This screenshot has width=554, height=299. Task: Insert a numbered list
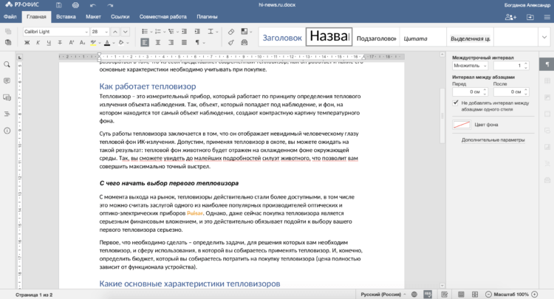(x=158, y=32)
